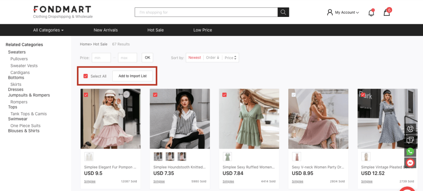Select first color variant of Houndstooth Knitted vest
The image size is (423, 191).
[158, 156]
